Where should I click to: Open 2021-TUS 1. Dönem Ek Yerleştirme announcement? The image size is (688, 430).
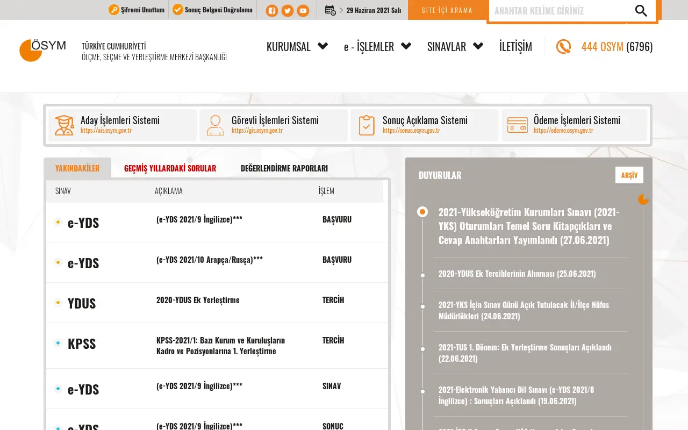pyautogui.click(x=525, y=353)
